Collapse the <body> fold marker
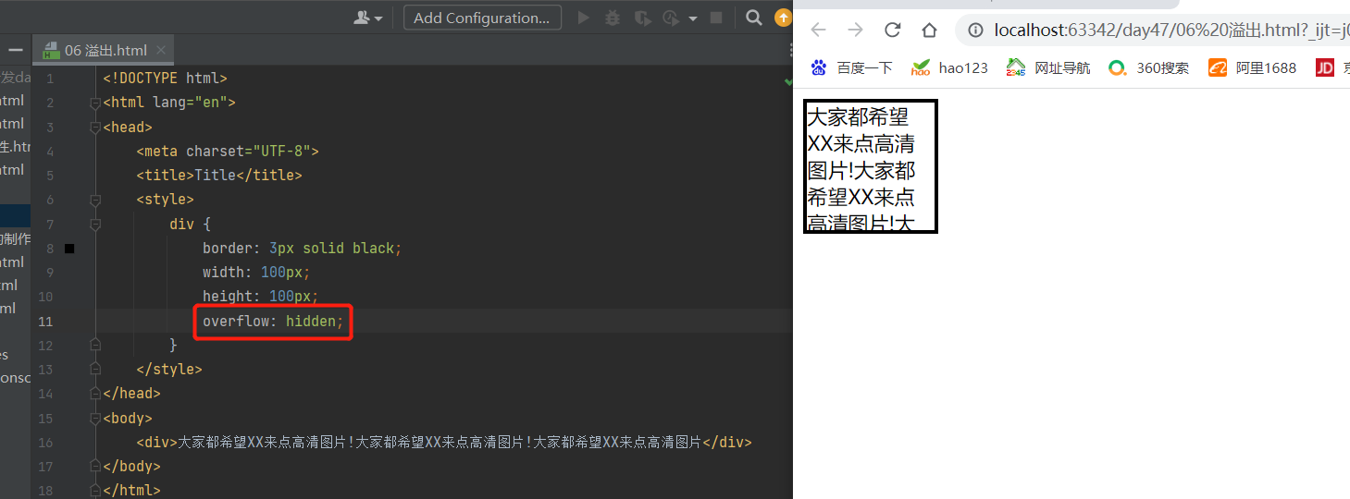 click(x=94, y=418)
